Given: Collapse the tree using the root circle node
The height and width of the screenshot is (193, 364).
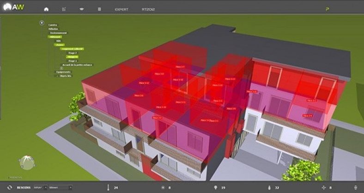Looking at the screenshot, I should [x=42, y=23].
